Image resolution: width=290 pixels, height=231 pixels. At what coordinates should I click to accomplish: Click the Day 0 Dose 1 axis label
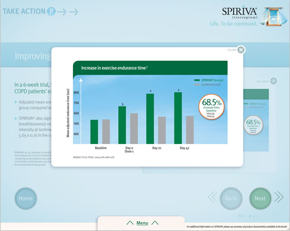(x=129, y=149)
